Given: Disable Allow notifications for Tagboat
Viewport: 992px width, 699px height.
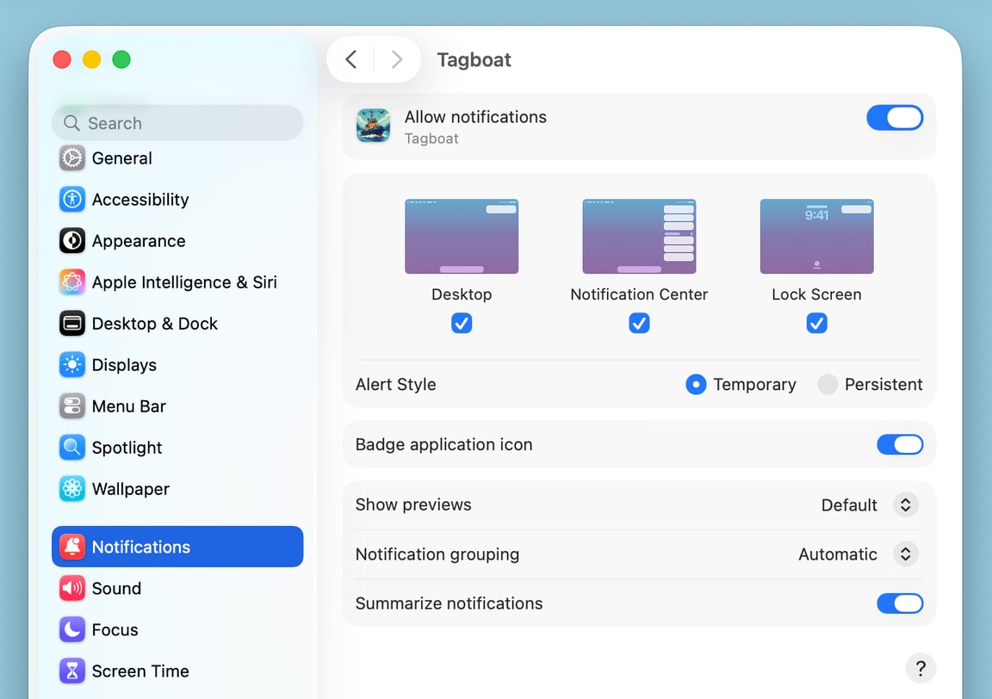Looking at the screenshot, I should (895, 118).
